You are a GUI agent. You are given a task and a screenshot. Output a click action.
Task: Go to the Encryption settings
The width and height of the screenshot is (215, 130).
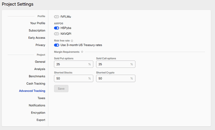pyautogui.click(x=38, y=113)
